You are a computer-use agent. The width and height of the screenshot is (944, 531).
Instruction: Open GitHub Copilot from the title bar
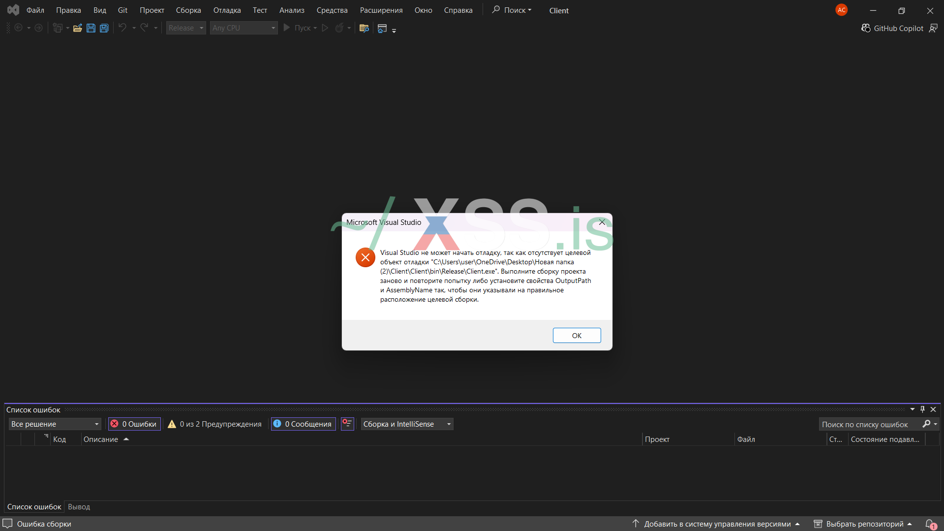pos(891,28)
